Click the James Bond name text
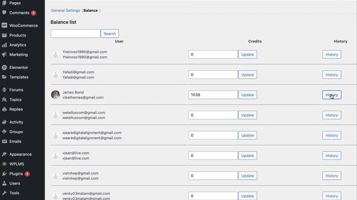The height and width of the screenshot is (200, 357). coord(73,92)
